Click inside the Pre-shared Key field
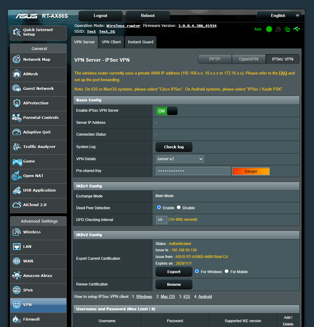The height and width of the screenshot is (327, 314). click(x=192, y=171)
